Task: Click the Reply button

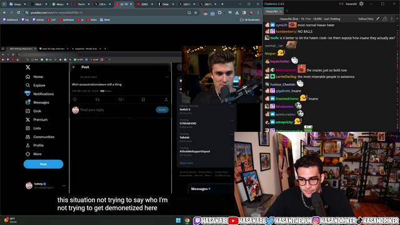Action: pyautogui.click(x=162, y=110)
